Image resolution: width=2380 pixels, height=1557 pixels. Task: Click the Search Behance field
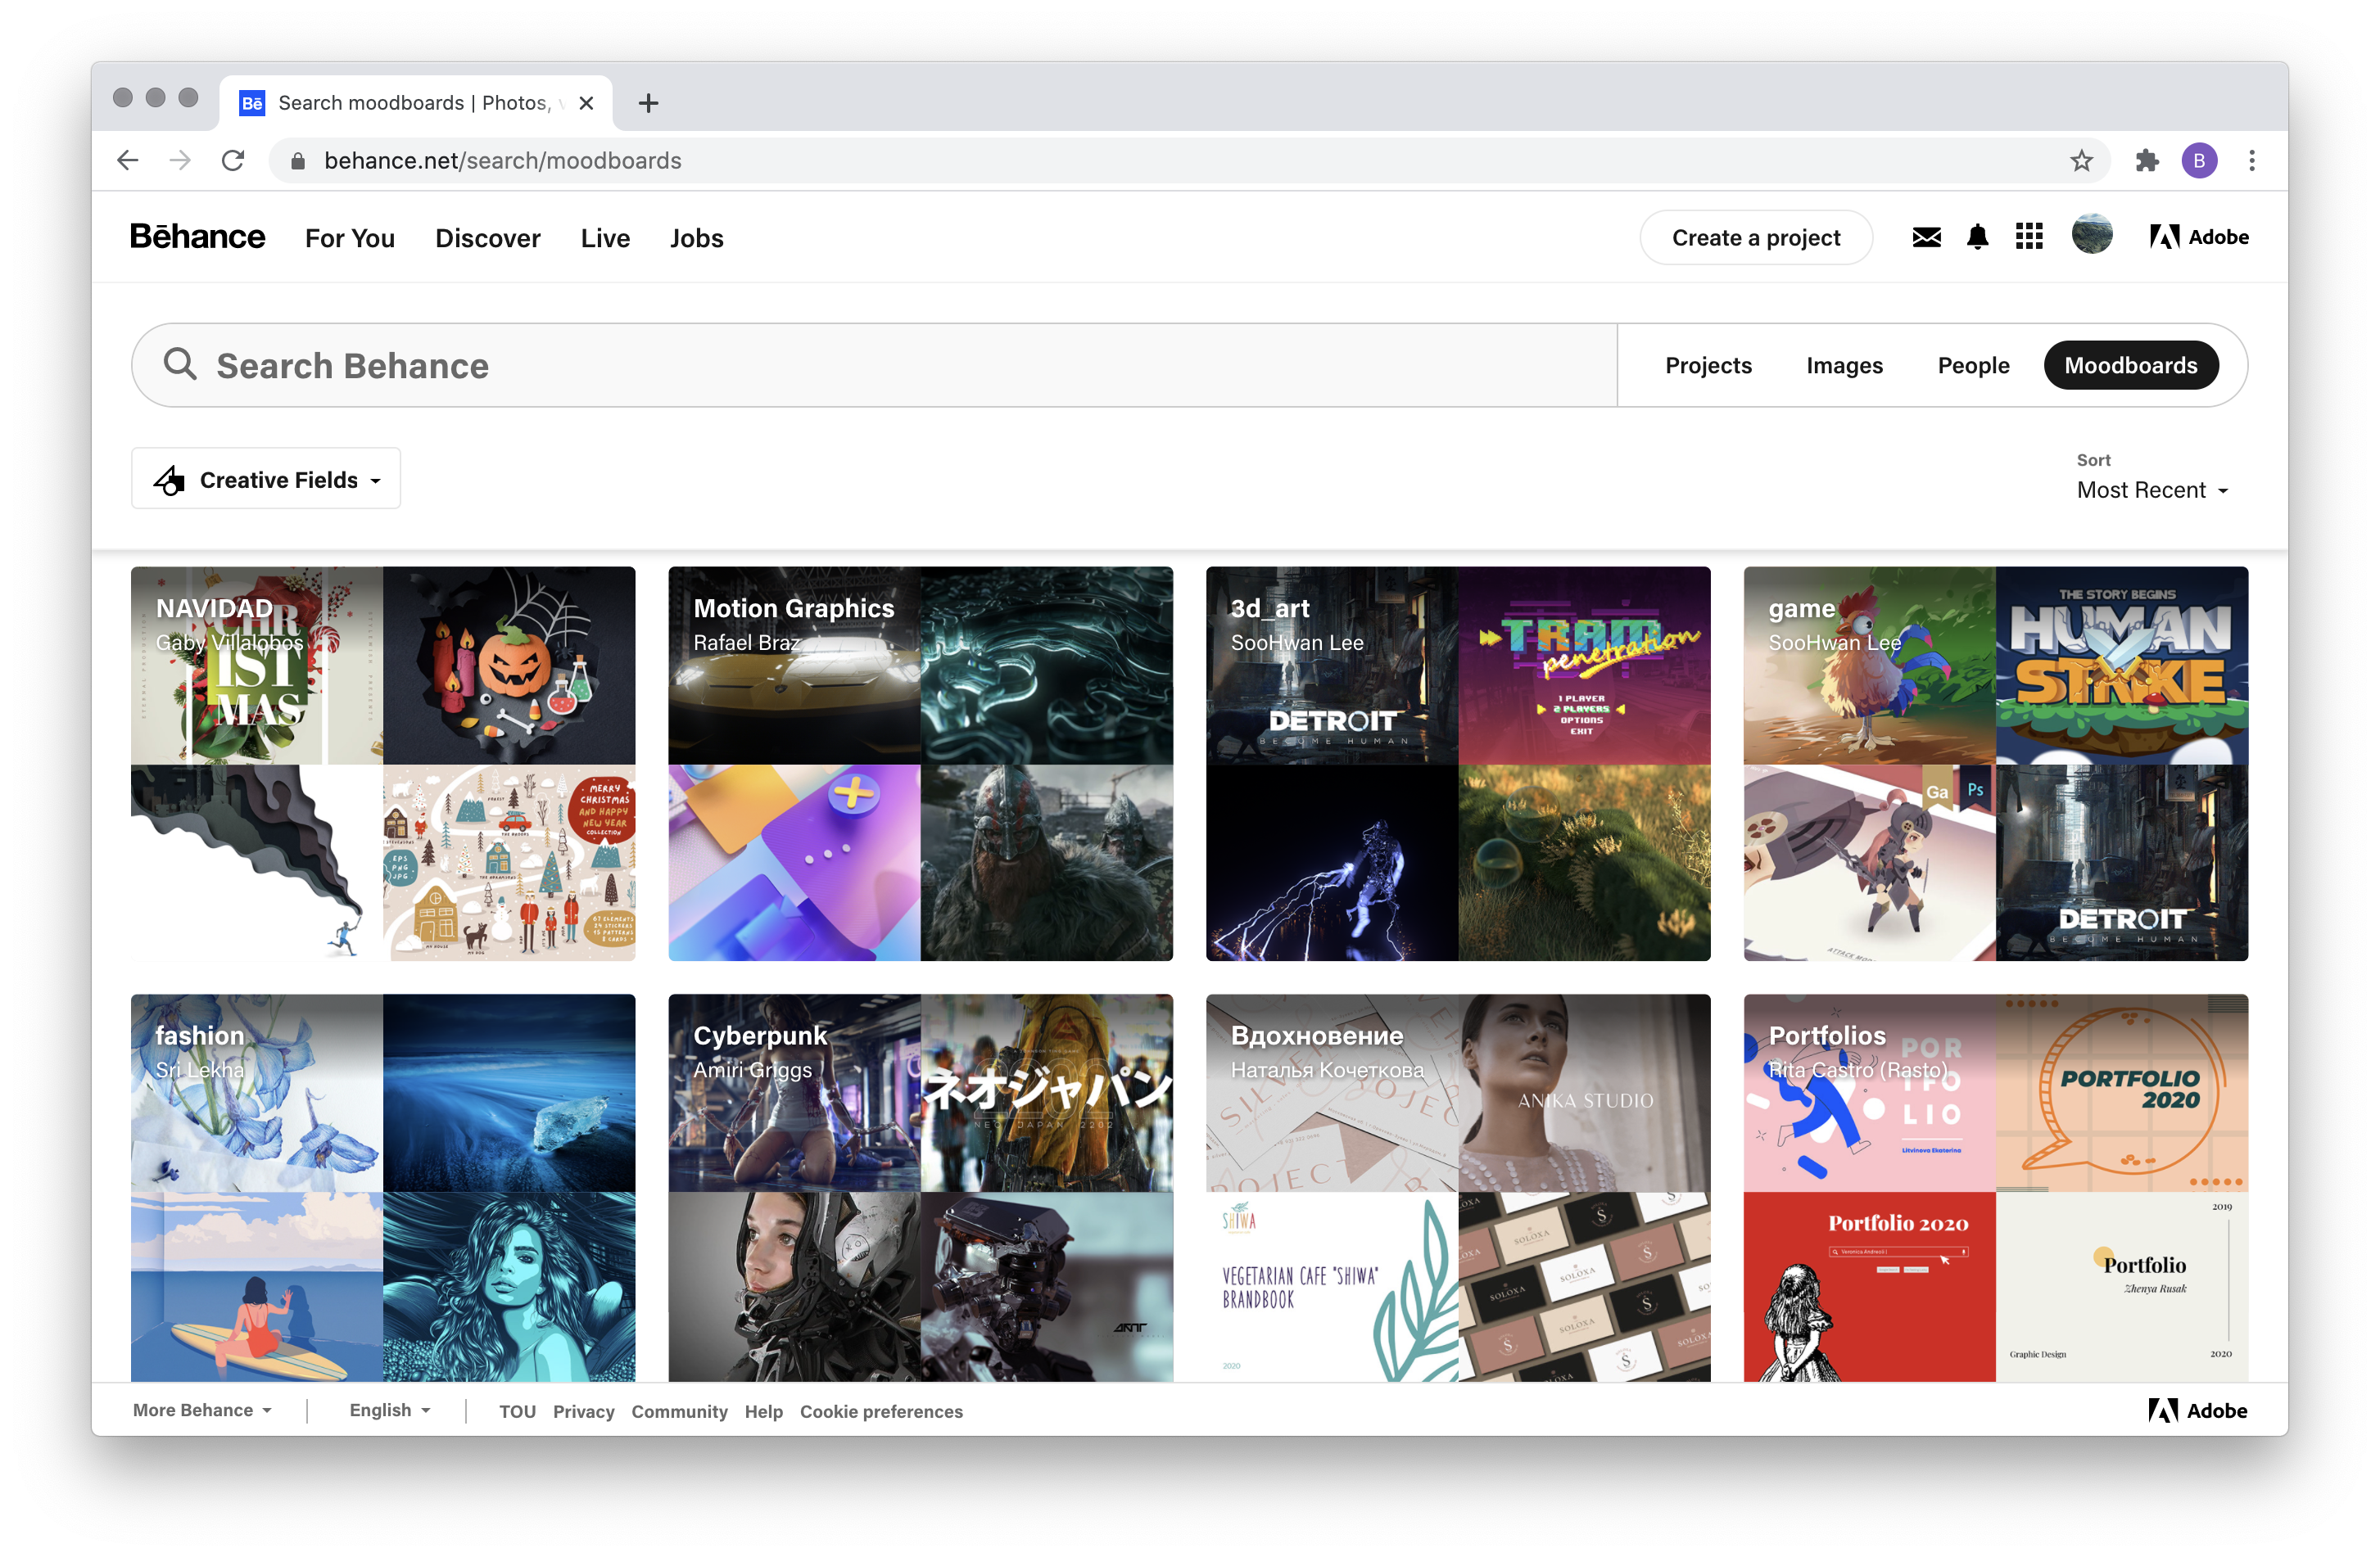pyautogui.click(x=873, y=365)
